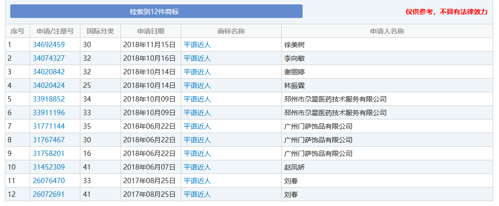
Task: Open application number 31767467
Action: (49, 140)
